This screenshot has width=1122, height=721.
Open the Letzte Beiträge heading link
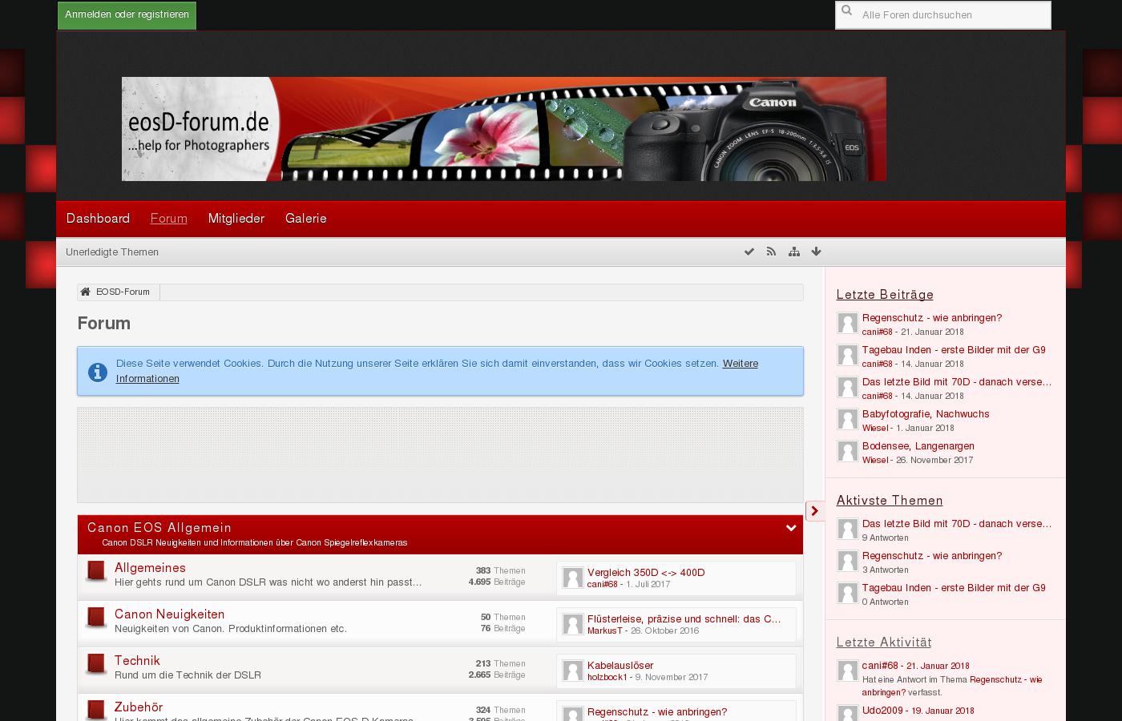pos(885,295)
